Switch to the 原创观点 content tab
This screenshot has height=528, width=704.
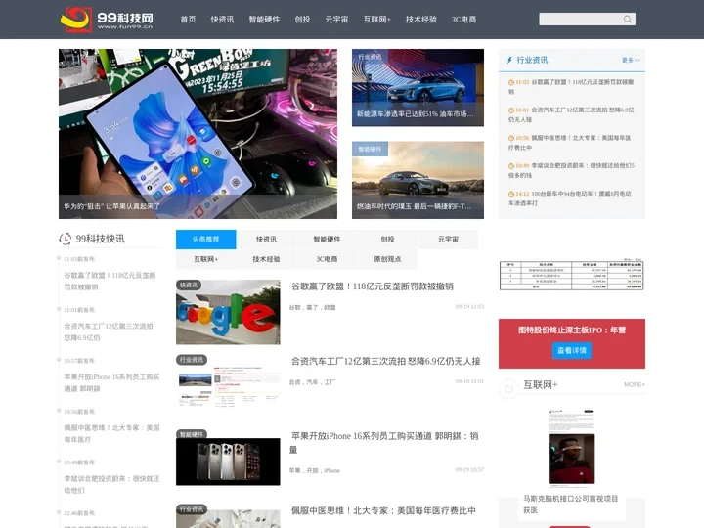[387, 259]
